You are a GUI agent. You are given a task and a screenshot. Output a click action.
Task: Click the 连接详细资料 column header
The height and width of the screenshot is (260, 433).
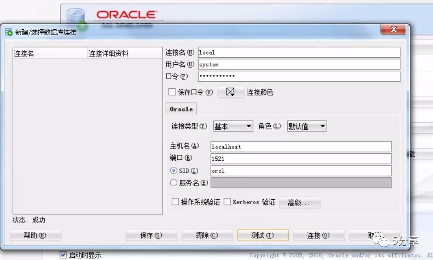125,53
